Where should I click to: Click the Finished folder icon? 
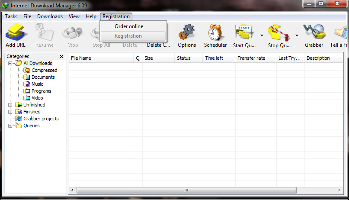18,112
